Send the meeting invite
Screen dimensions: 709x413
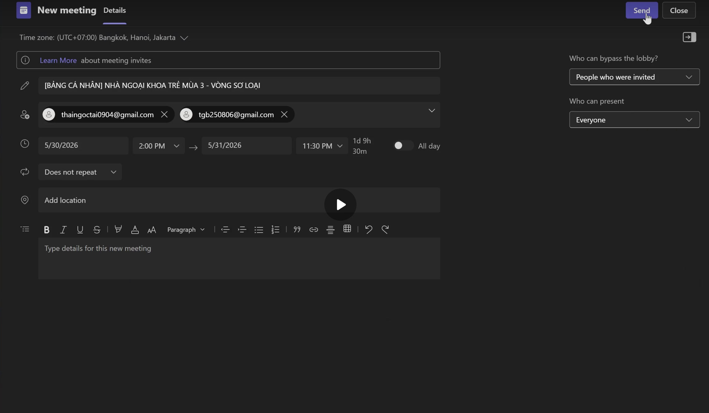(x=642, y=10)
